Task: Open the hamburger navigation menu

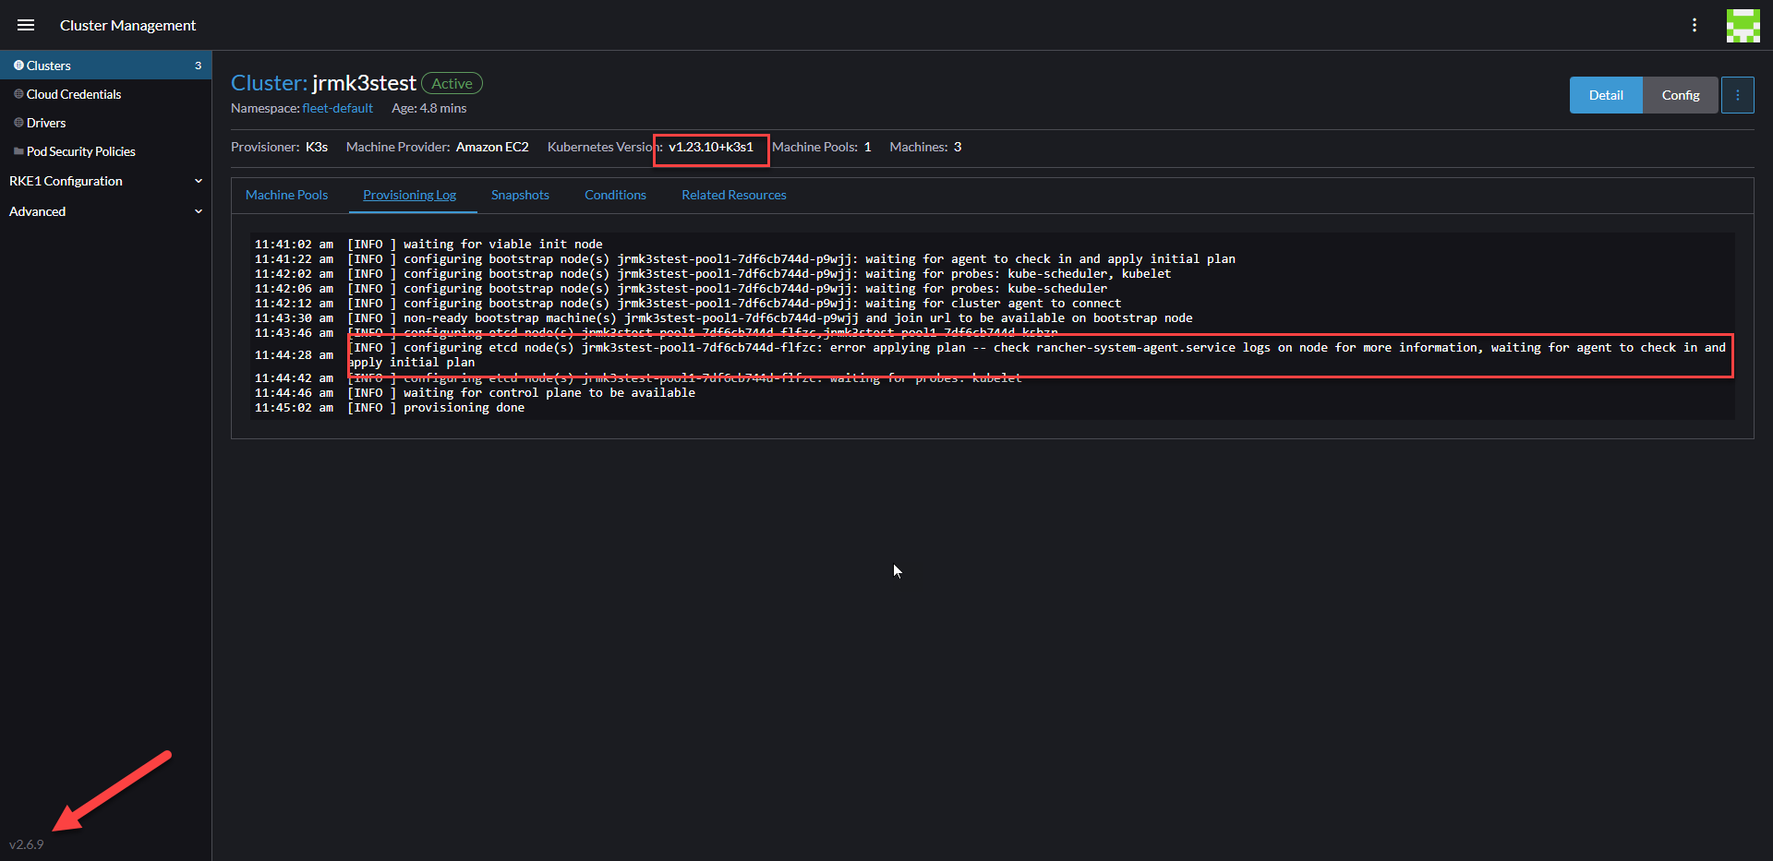Action: 26,25
